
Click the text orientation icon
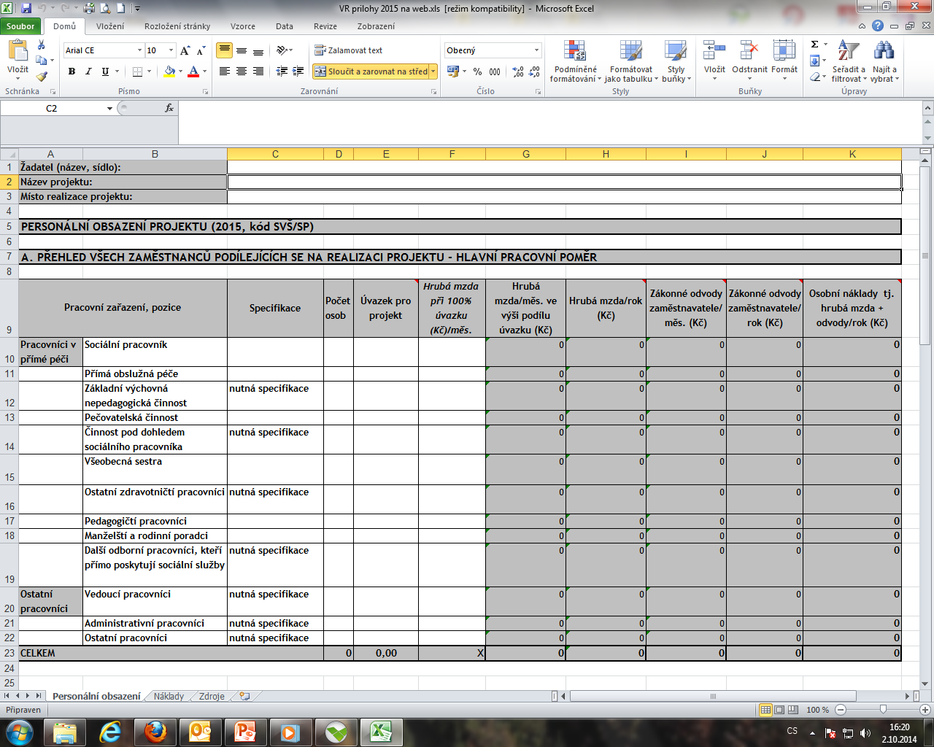pyautogui.click(x=282, y=50)
